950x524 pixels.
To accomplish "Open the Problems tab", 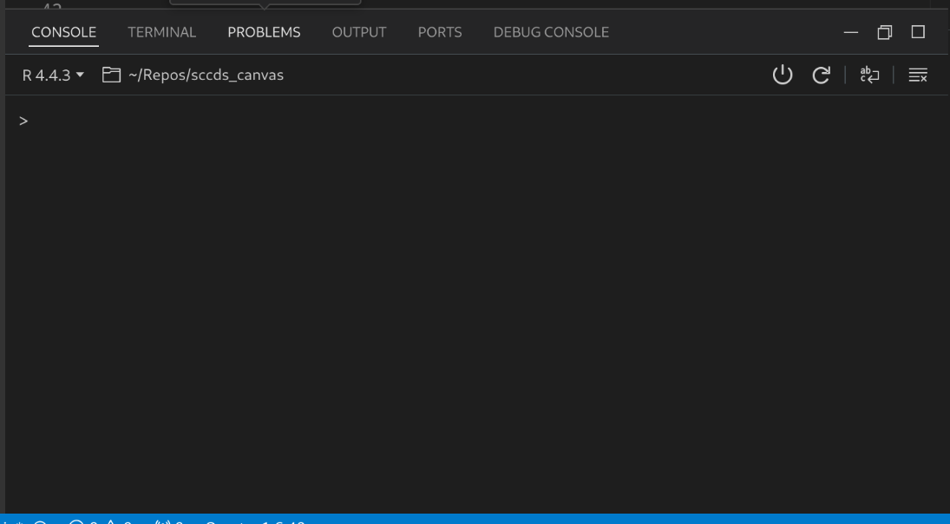I will (x=262, y=32).
